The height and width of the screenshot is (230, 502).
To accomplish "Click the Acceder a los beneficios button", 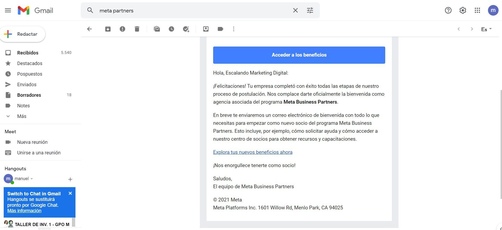I will click(299, 55).
